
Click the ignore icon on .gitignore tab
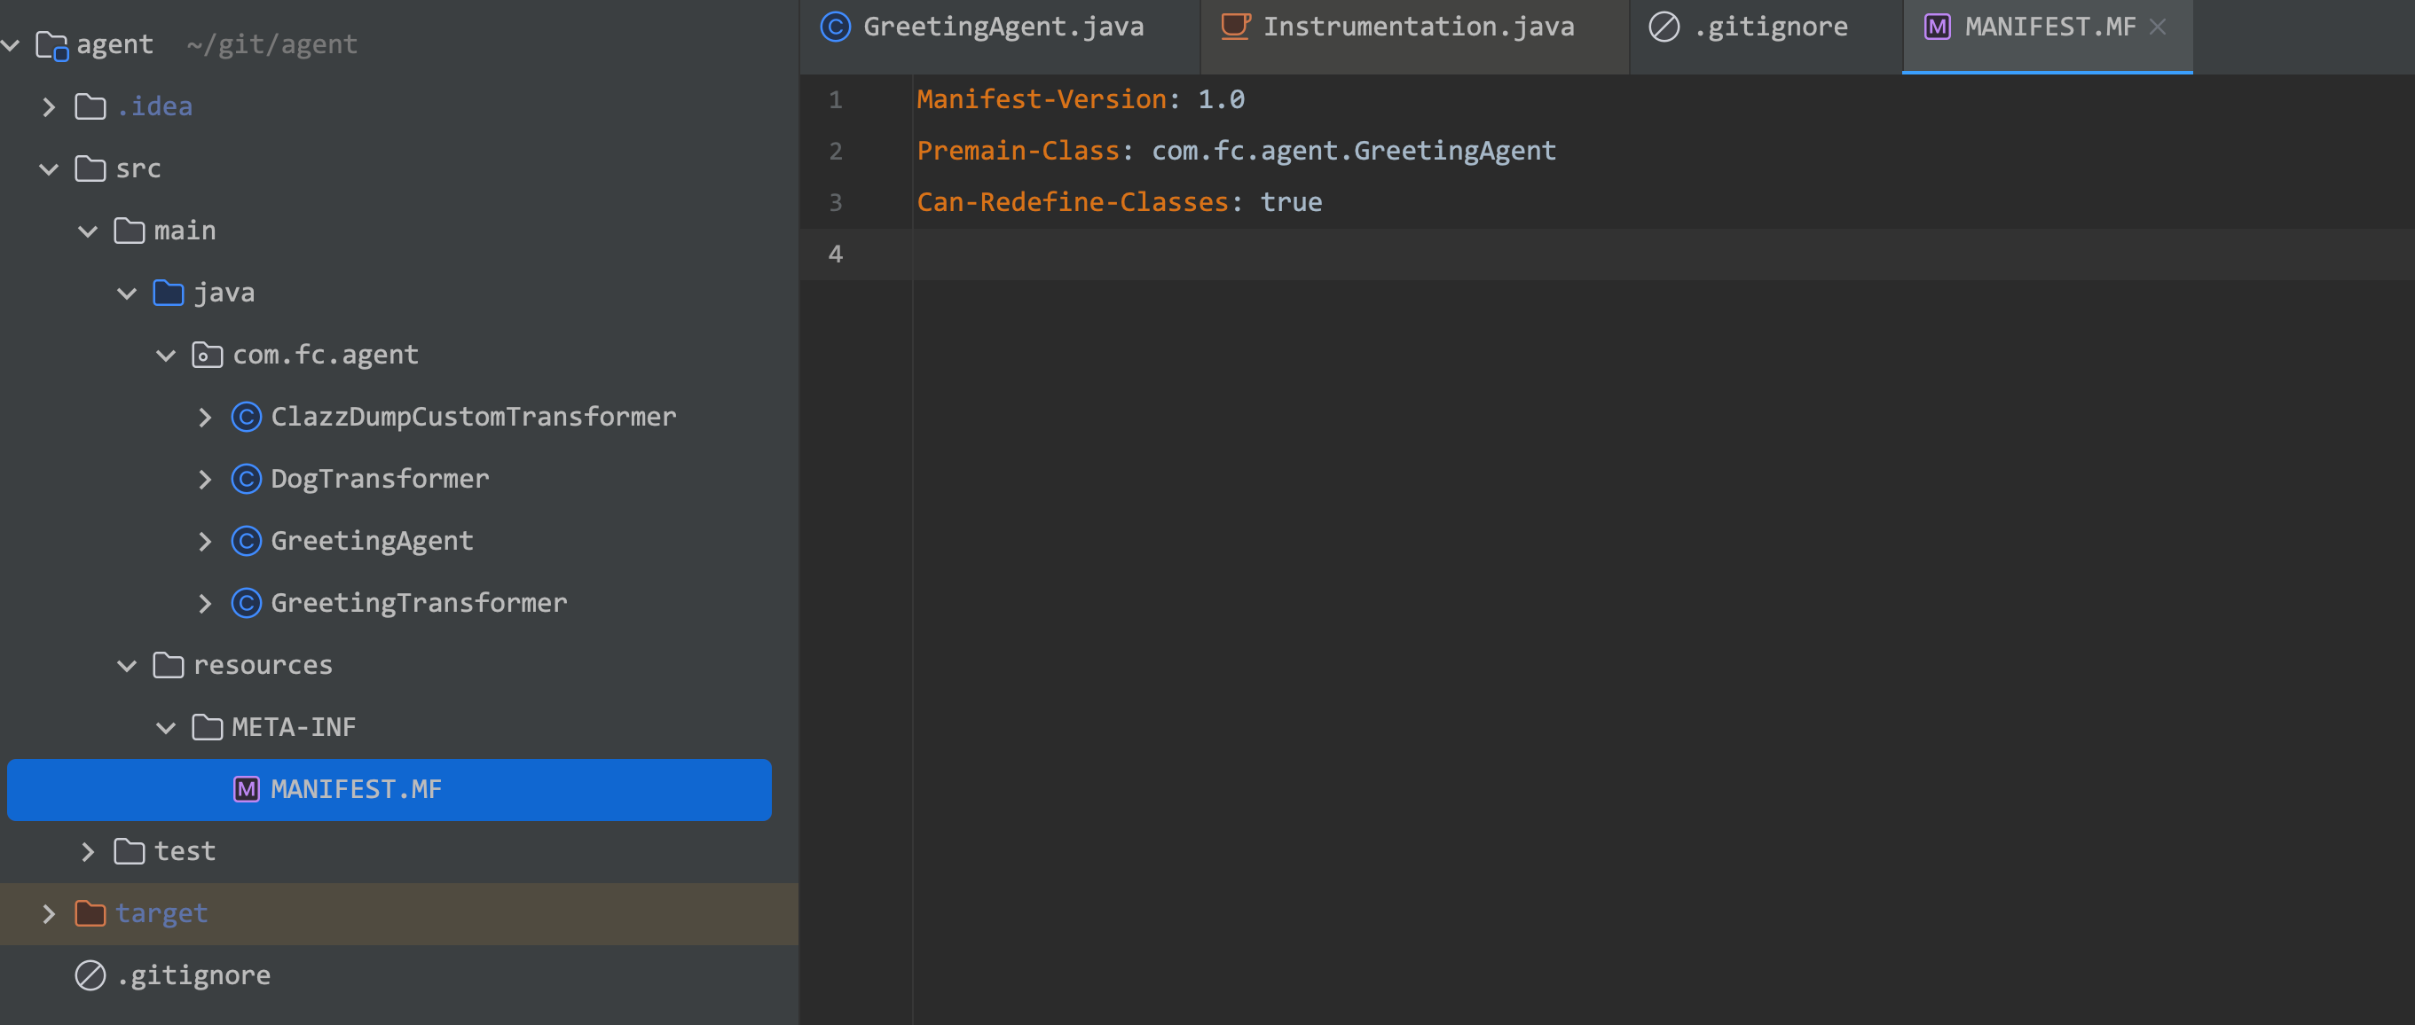(1664, 27)
